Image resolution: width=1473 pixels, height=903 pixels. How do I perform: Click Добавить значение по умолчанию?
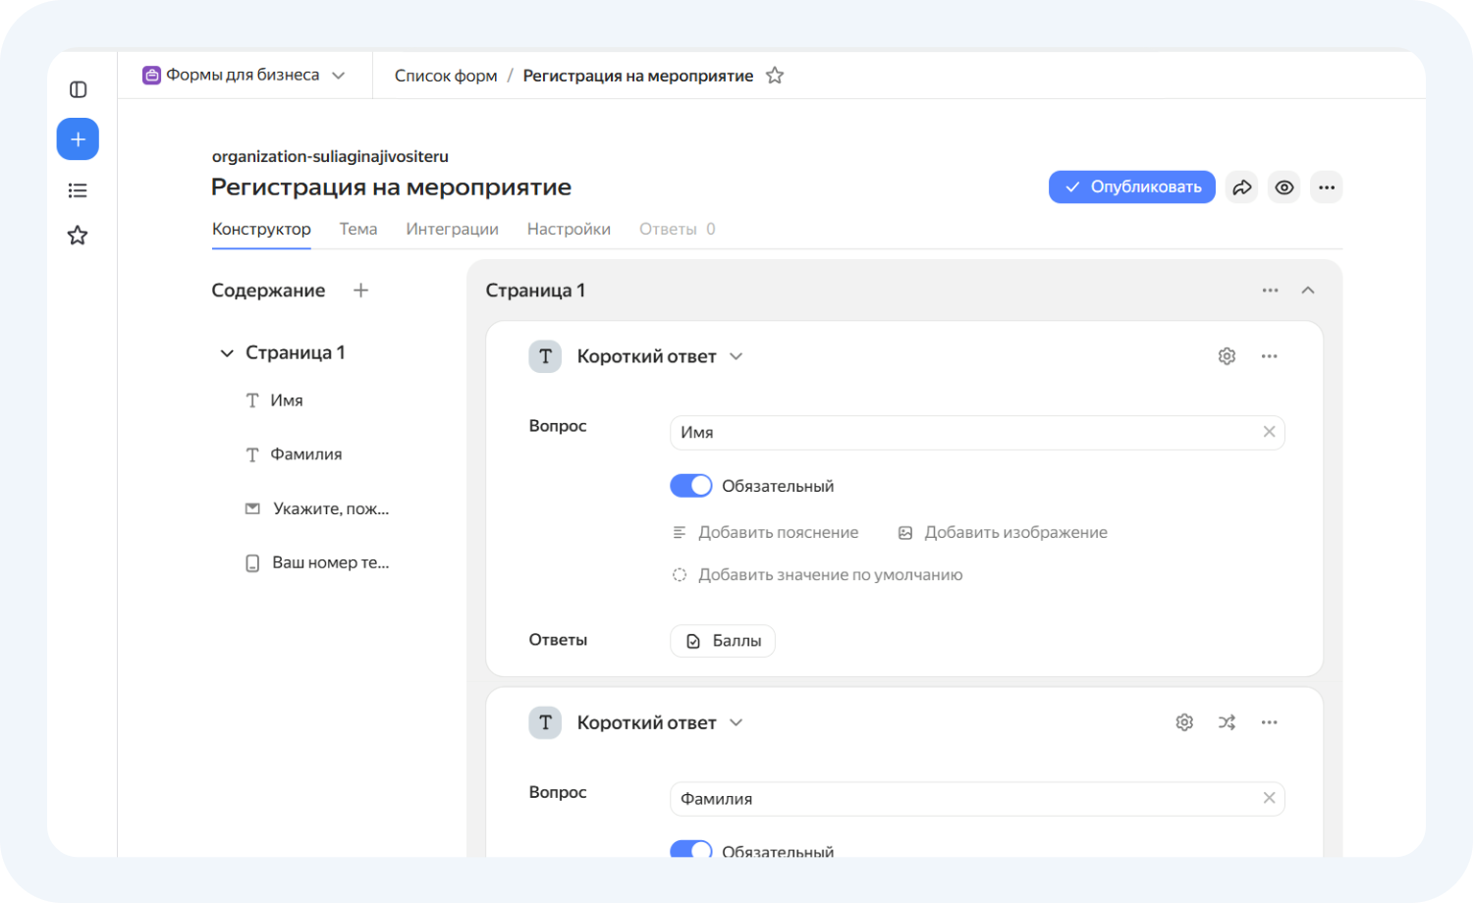pyautogui.click(x=818, y=575)
